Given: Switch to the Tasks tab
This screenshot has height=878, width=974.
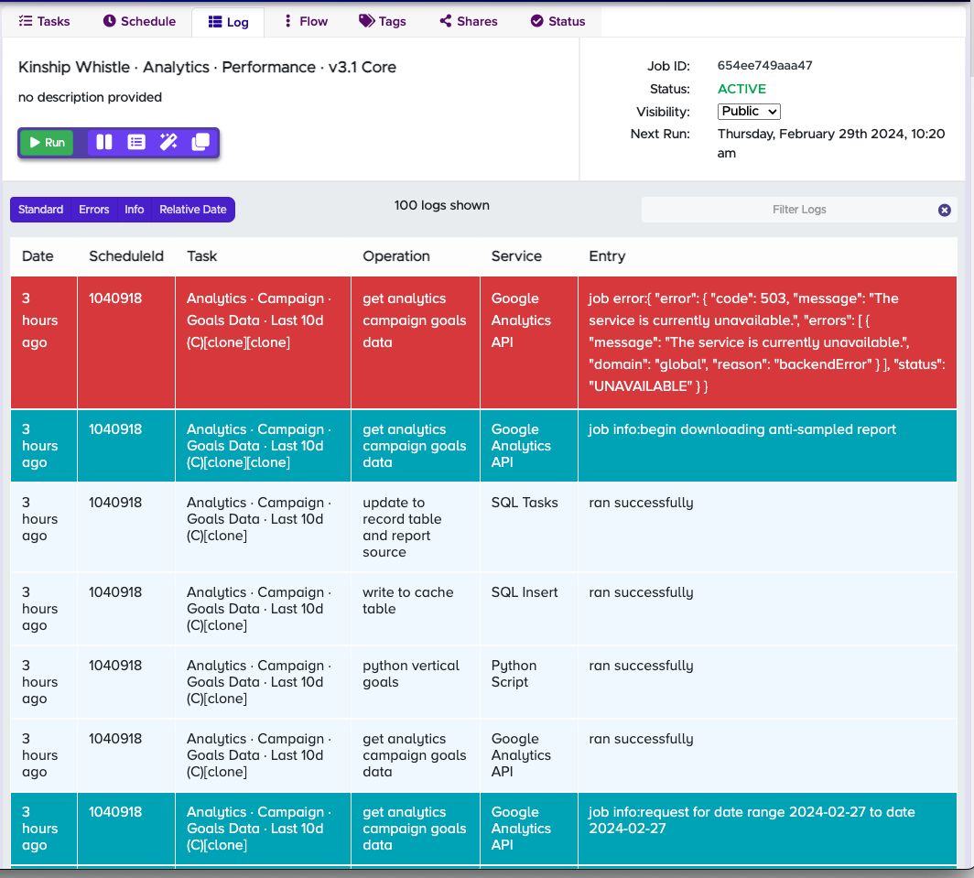Looking at the screenshot, I should (x=44, y=21).
